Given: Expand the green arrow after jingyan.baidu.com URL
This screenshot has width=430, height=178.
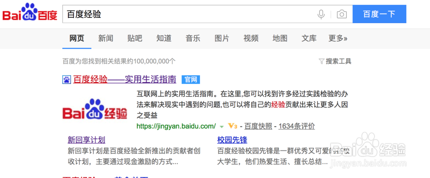Looking at the screenshot, I should [x=222, y=127].
